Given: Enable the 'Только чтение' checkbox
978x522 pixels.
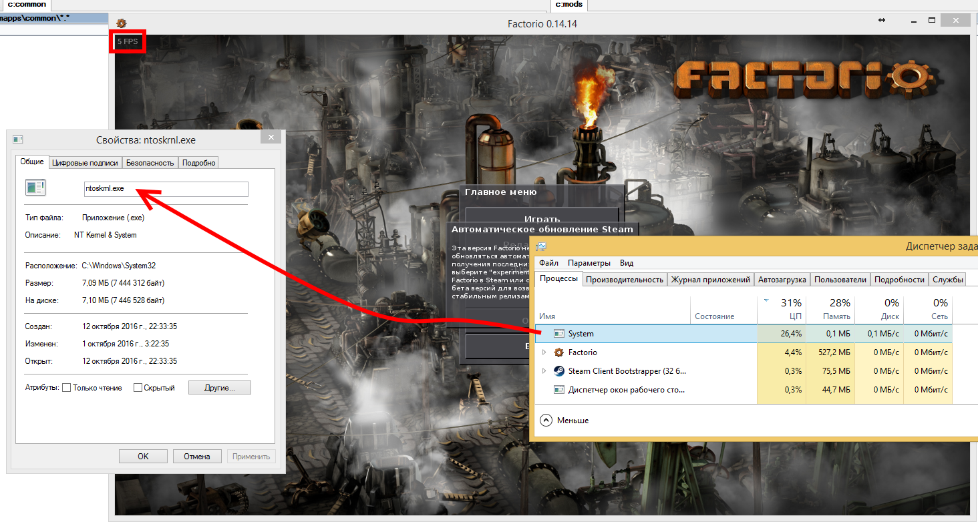Looking at the screenshot, I should pos(66,388).
